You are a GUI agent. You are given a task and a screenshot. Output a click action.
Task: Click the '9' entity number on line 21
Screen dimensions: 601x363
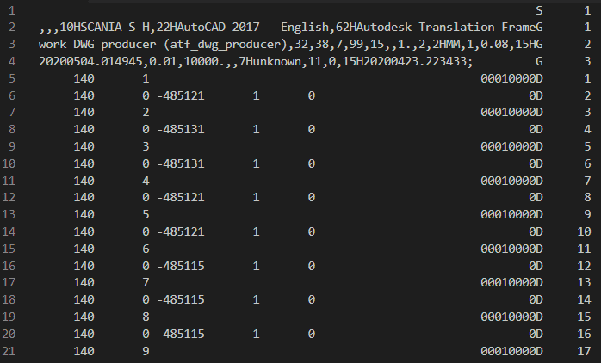click(x=146, y=351)
